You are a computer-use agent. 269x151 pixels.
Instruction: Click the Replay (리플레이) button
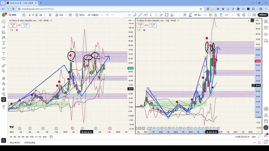[x=93, y=15]
